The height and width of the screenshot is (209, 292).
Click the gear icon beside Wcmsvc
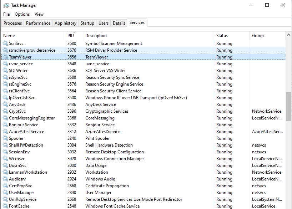5,159
